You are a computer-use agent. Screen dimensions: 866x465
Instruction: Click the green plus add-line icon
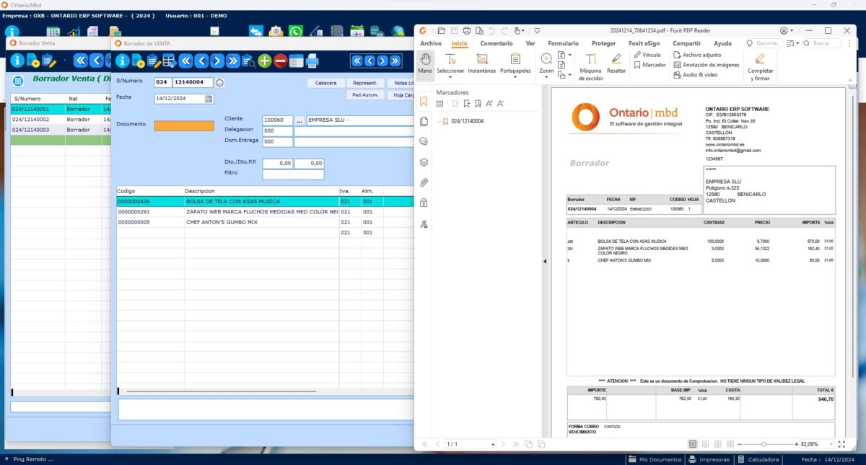tap(265, 61)
